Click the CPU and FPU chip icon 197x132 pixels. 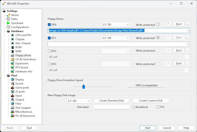[x=12, y=35]
